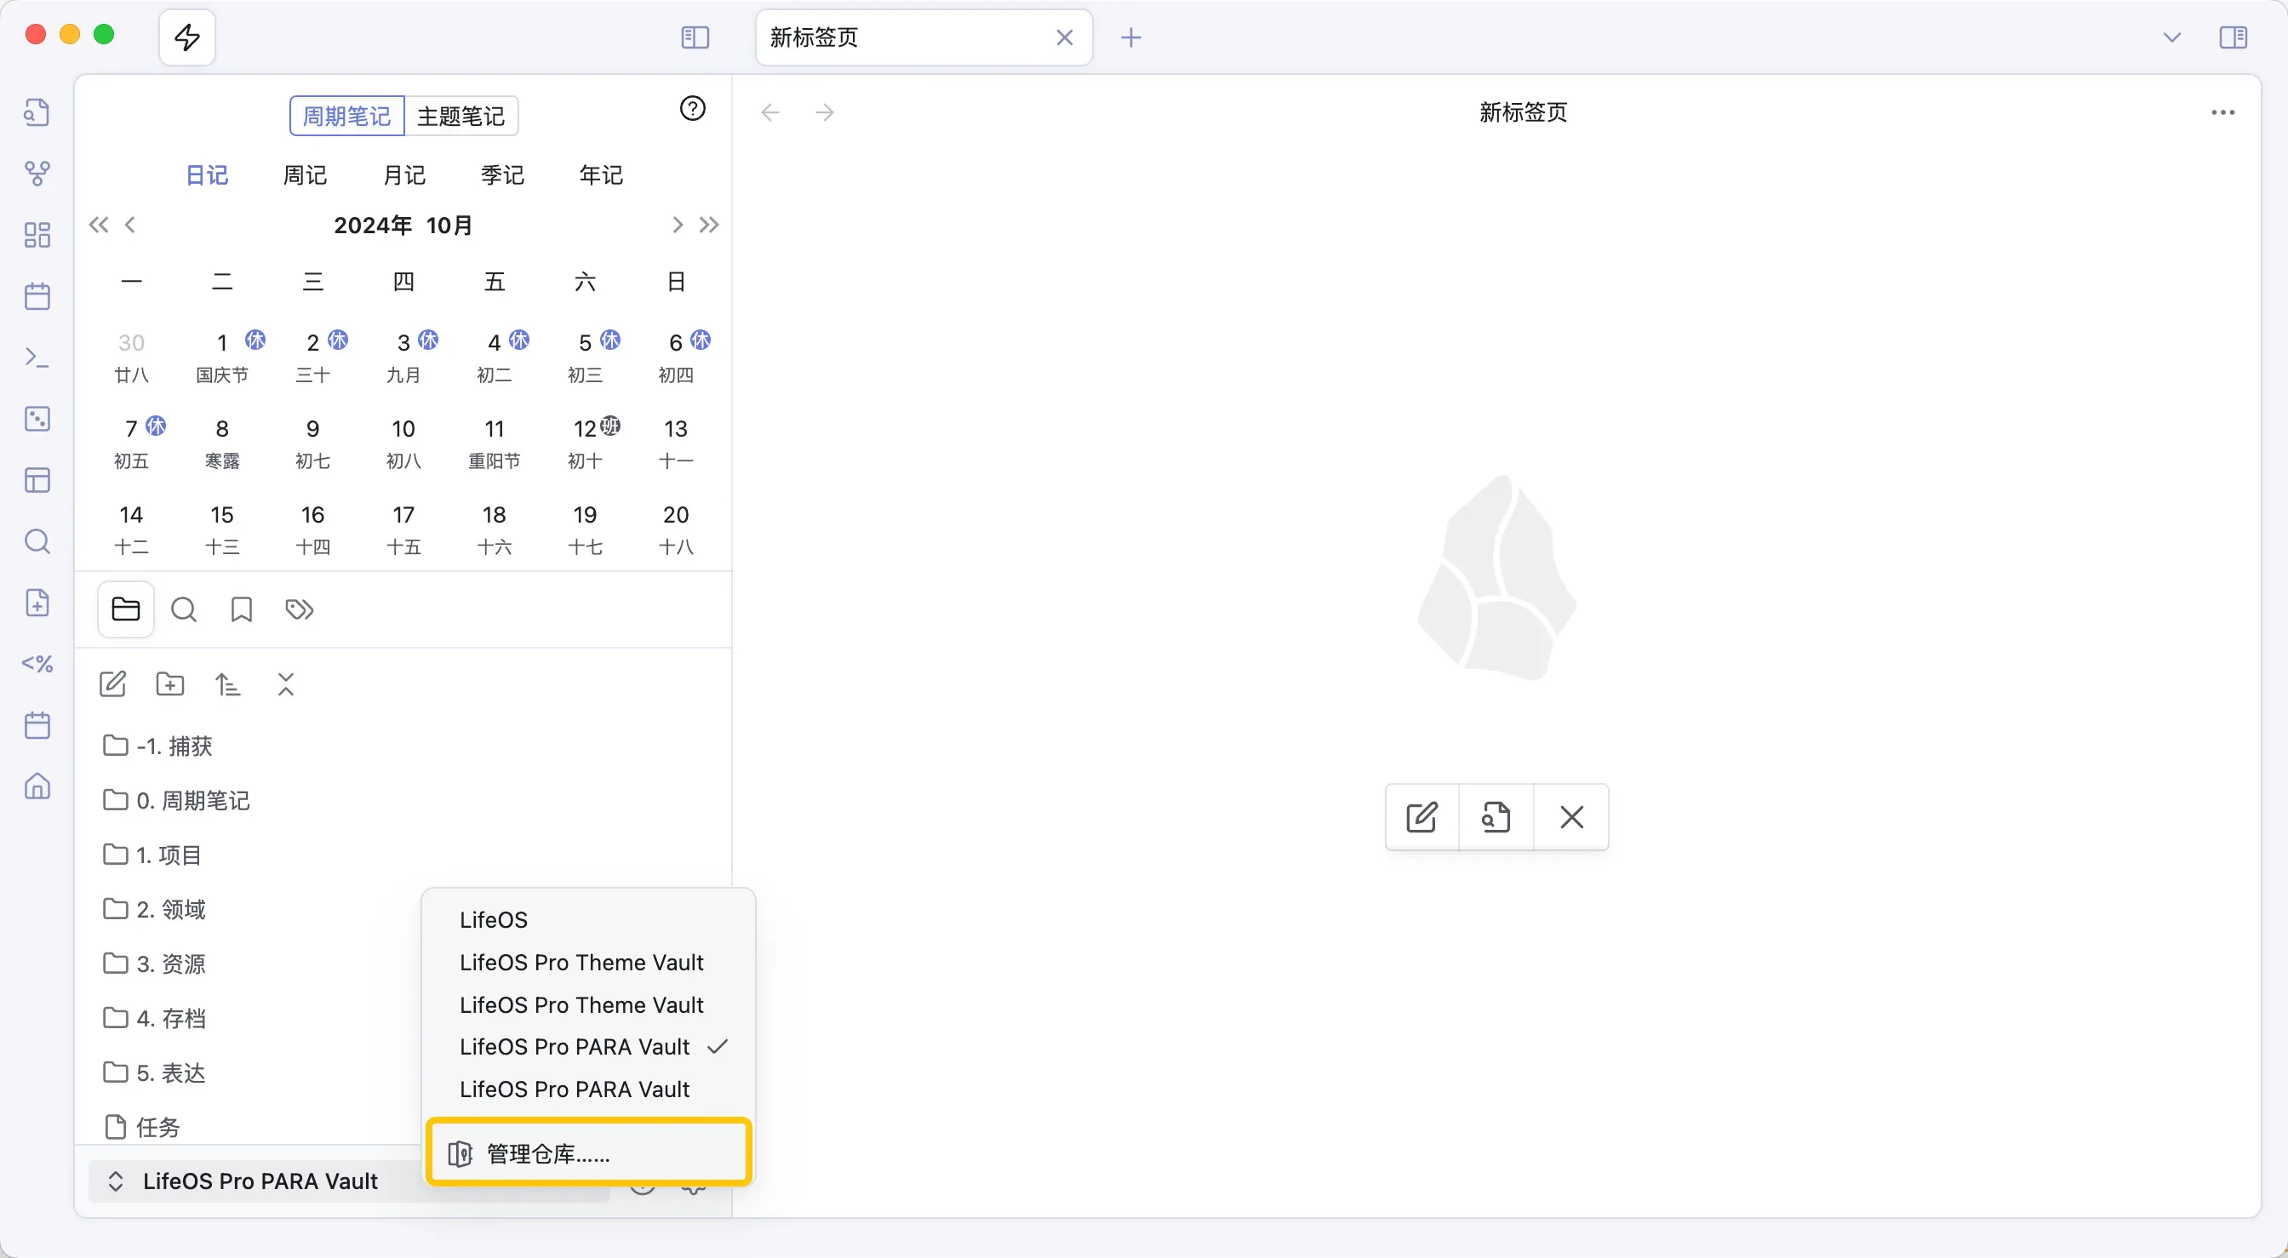Expand the 1. 项目 folder
Image resolution: width=2288 pixels, height=1258 pixels.
pyautogui.click(x=169, y=855)
